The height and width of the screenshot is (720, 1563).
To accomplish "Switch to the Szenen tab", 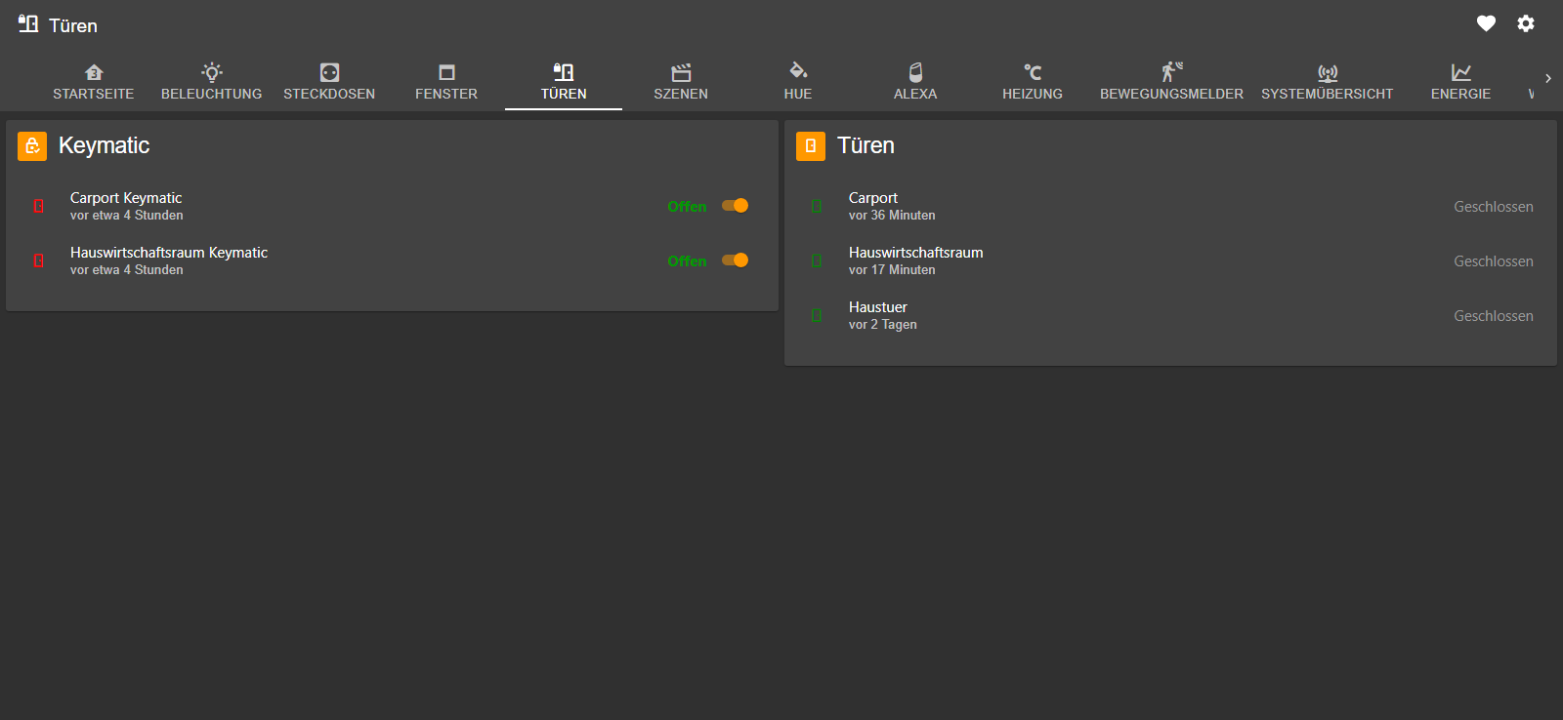I will click(681, 82).
